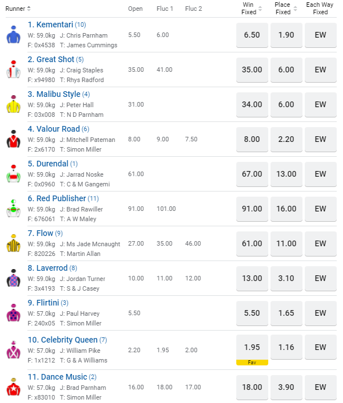The image size is (343, 403).
Task: Choose each way bet for Valour Road
Action: pos(320,139)
